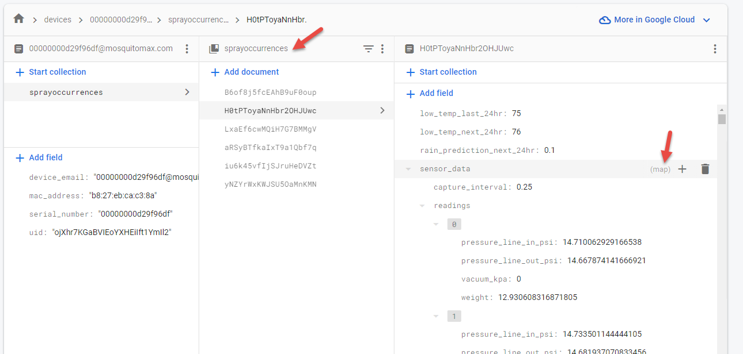Image resolution: width=743 pixels, height=354 pixels.
Task: Open the overflow menu for the device document panel
Action: (x=187, y=49)
